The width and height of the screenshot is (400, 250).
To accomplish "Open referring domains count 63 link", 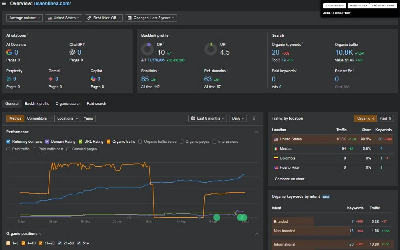I will [x=208, y=79].
